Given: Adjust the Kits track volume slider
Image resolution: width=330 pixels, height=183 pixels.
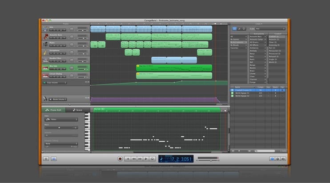Looking at the screenshot, I should [83, 31].
